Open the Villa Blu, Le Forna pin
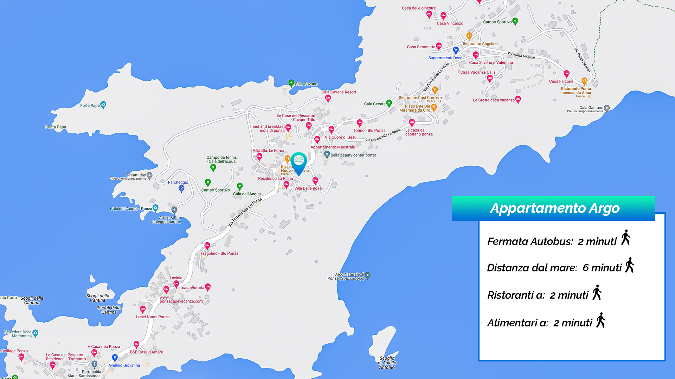Image resolution: width=675 pixels, height=379 pixels. pyautogui.click(x=259, y=157)
